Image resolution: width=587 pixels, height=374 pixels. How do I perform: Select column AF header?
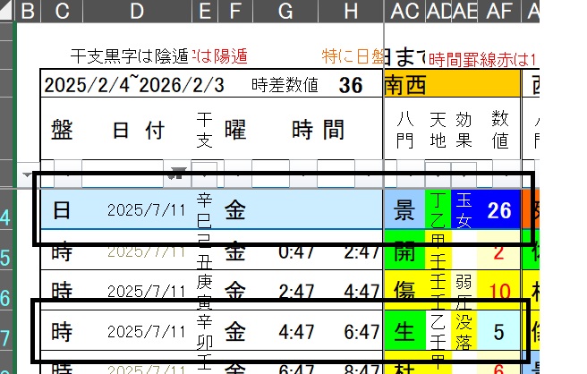click(499, 11)
